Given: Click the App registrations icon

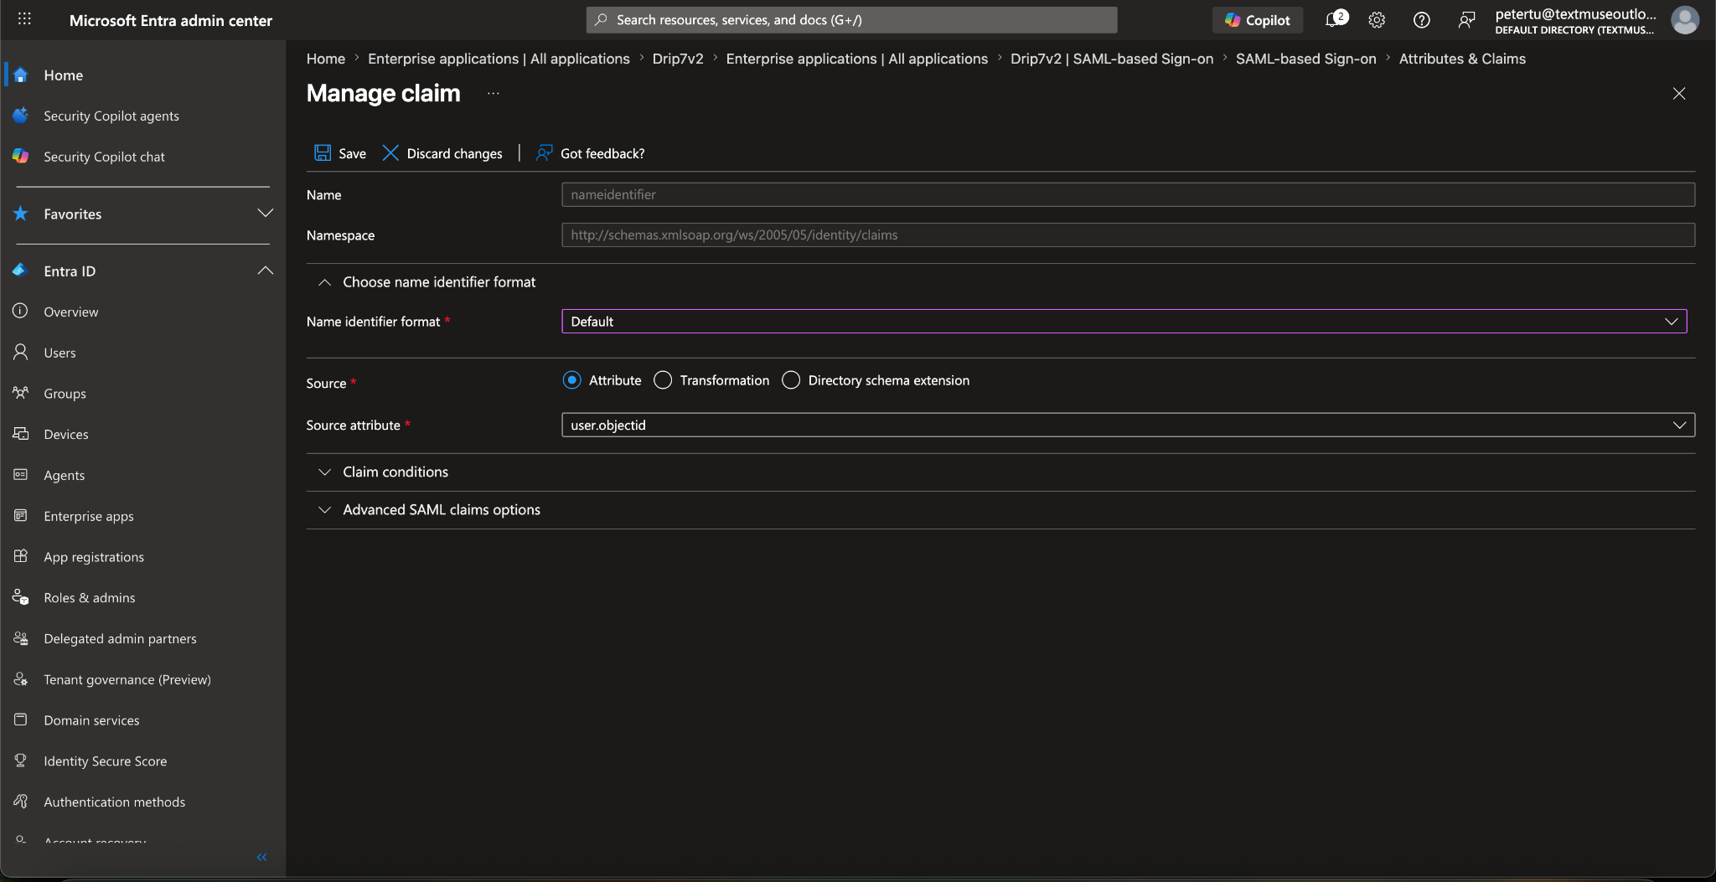Looking at the screenshot, I should (x=21, y=556).
